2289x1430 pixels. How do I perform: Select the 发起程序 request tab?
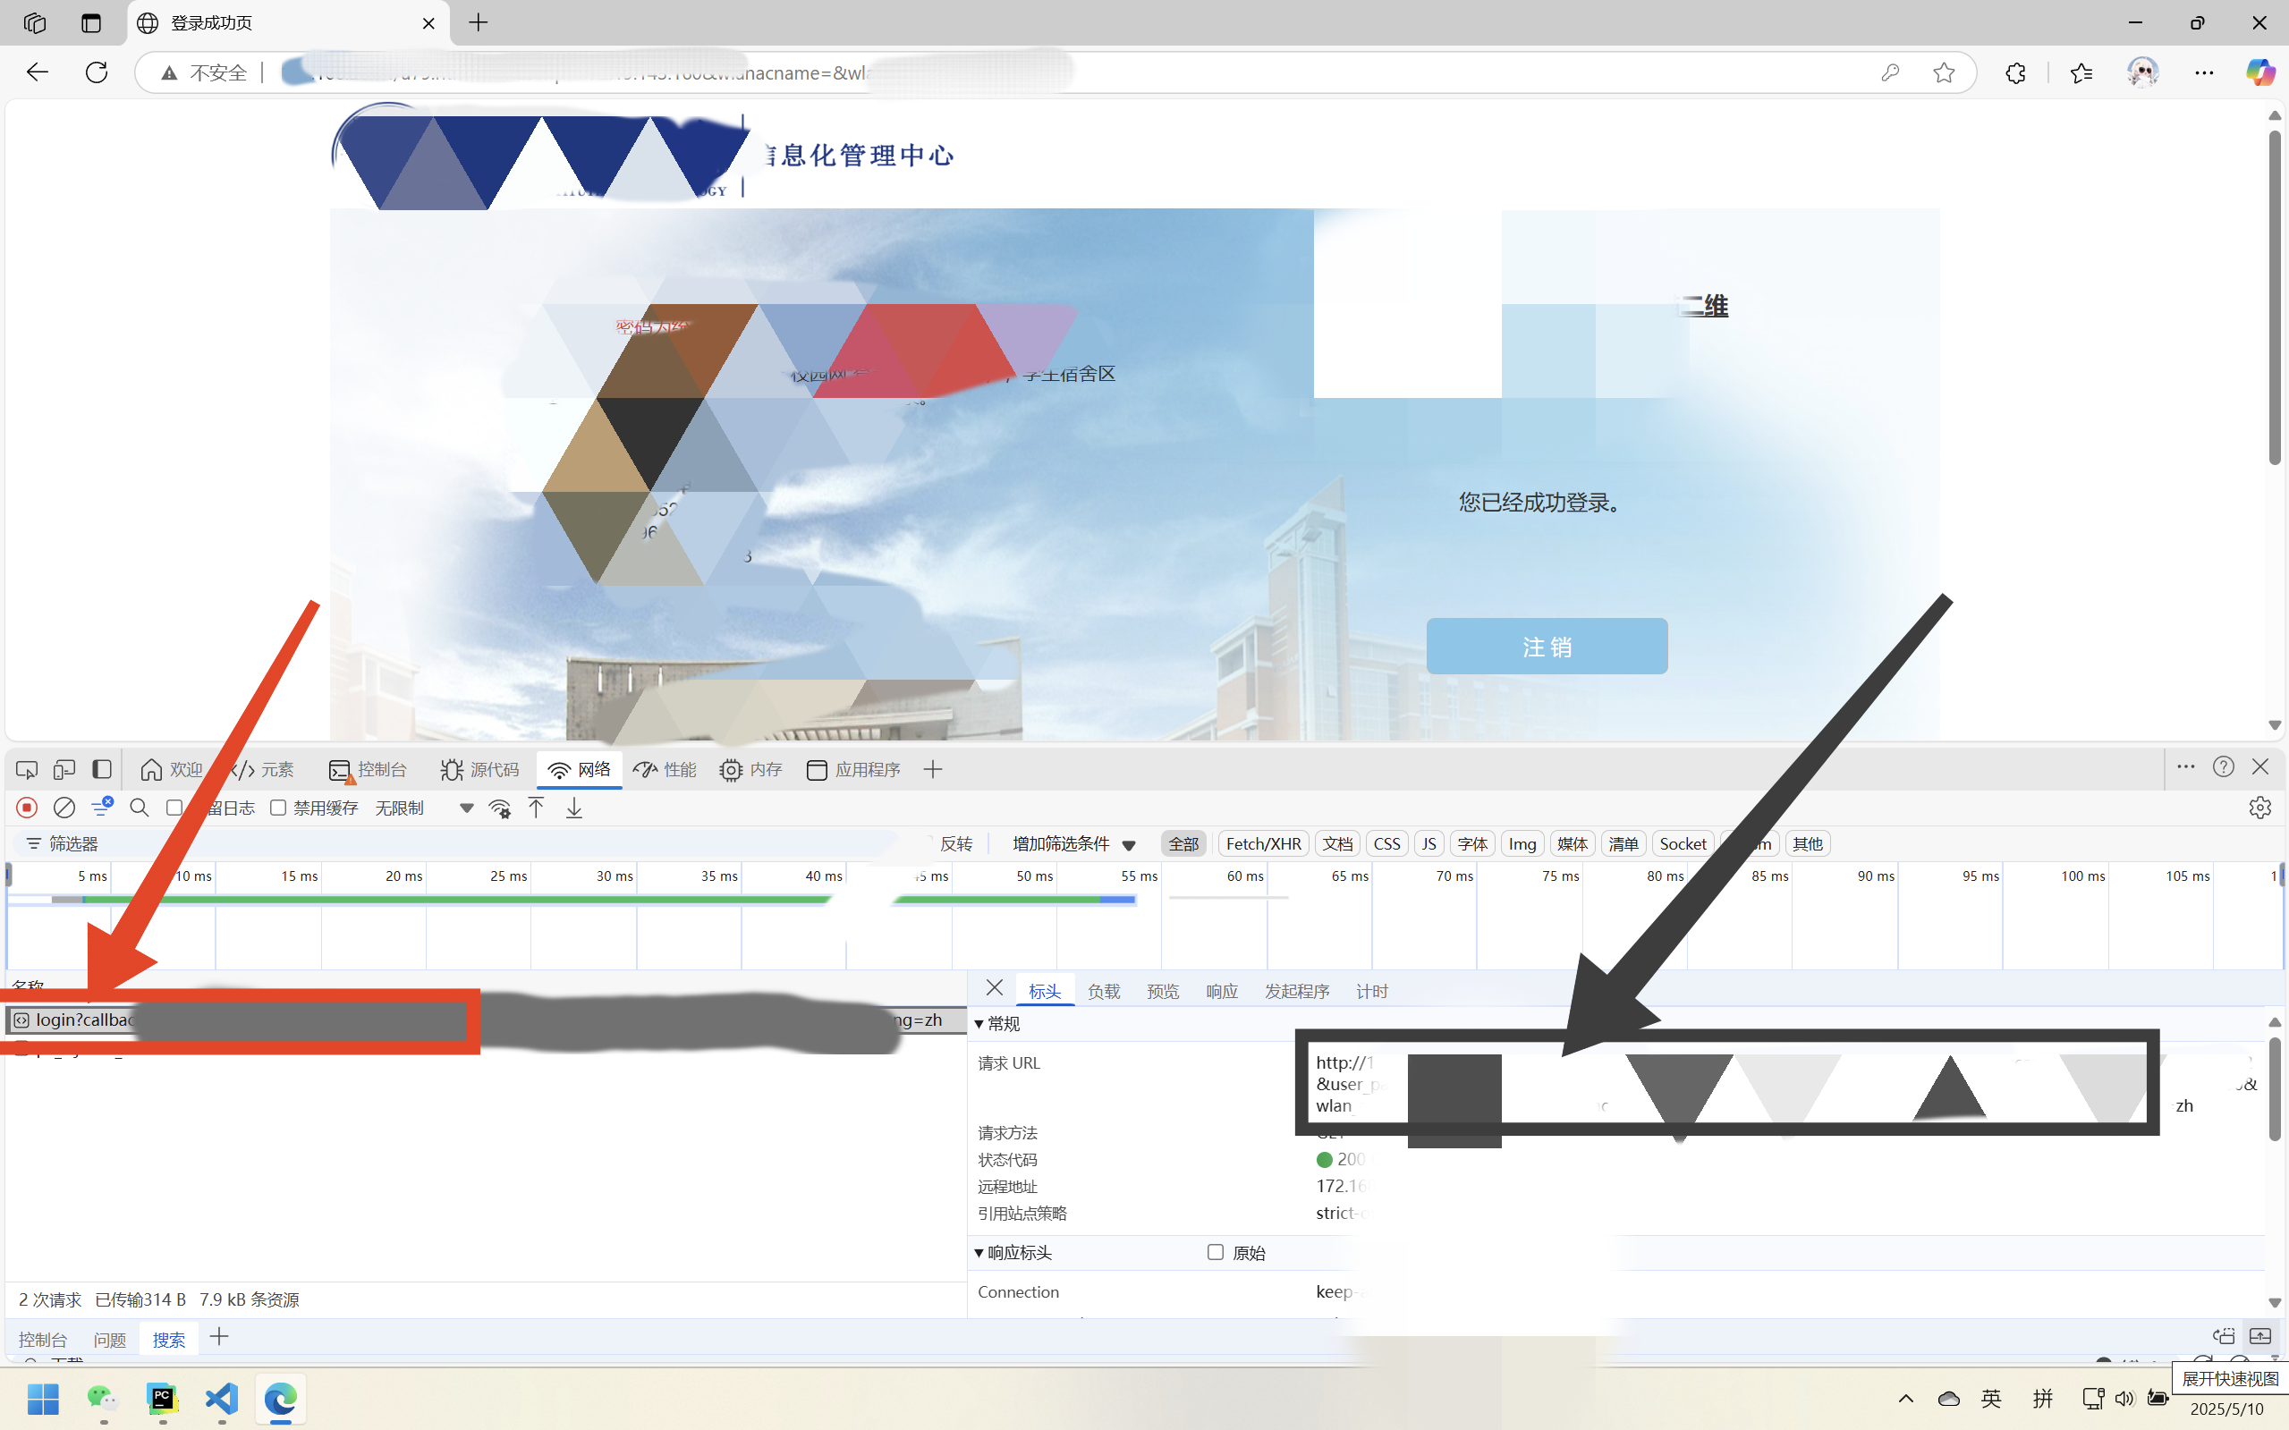pos(1297,991)
